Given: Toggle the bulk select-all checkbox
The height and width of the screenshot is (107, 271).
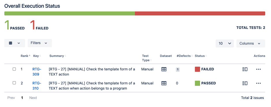Looking at the screenshot, I should 11,43.
